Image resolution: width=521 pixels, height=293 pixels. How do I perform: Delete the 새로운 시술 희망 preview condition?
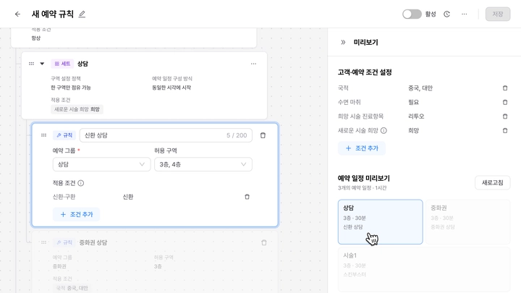pyautogui.click(x=505, y=130)
